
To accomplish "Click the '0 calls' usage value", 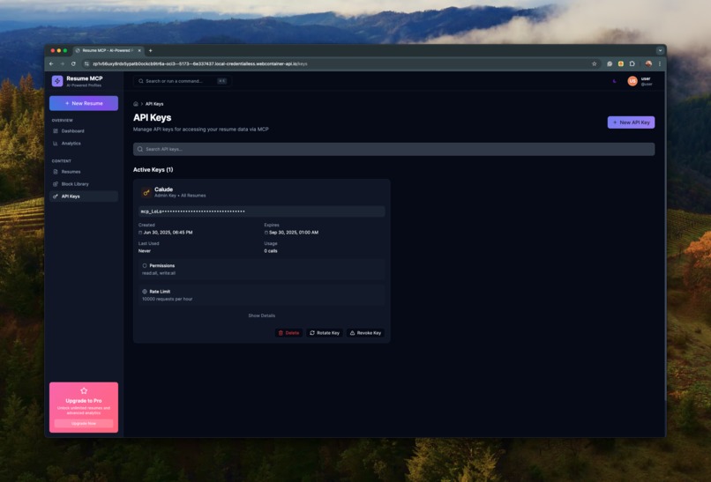I will click(271, 251).
